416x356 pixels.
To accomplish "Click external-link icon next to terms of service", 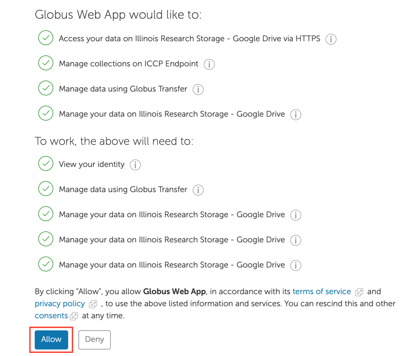I will point(359,292).
